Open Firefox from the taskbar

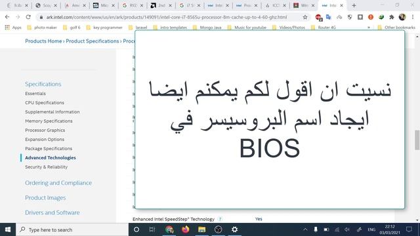tap(185, 229)
